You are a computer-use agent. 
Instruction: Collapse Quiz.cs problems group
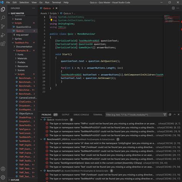(x=41, y=119)
